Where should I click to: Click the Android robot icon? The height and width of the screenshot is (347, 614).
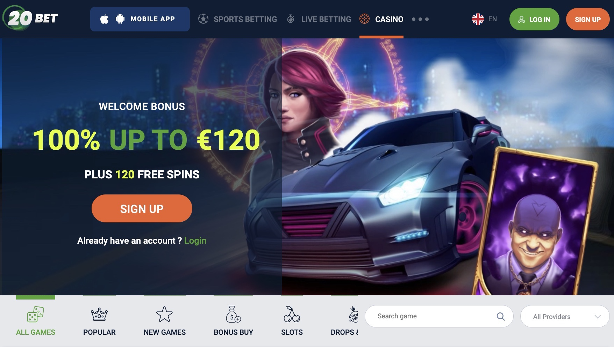[x=120, y=19]
